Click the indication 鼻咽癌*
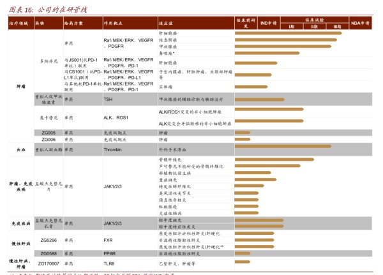The image size is (383, 275). click(x=167, y=53)
